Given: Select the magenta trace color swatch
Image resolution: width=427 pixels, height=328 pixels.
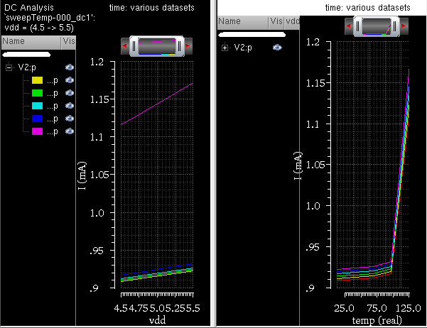Looking at the screenshot, I should 38,131.
